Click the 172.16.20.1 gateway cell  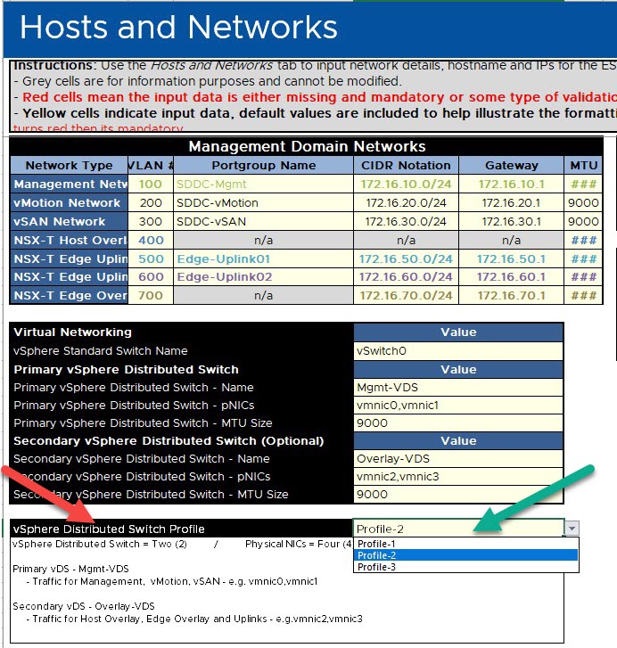click(x=512, y=202)
